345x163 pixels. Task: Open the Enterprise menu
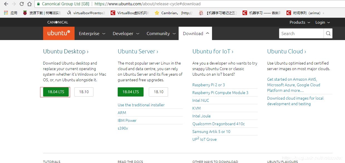pyautogui.click(x=89, y=33)
